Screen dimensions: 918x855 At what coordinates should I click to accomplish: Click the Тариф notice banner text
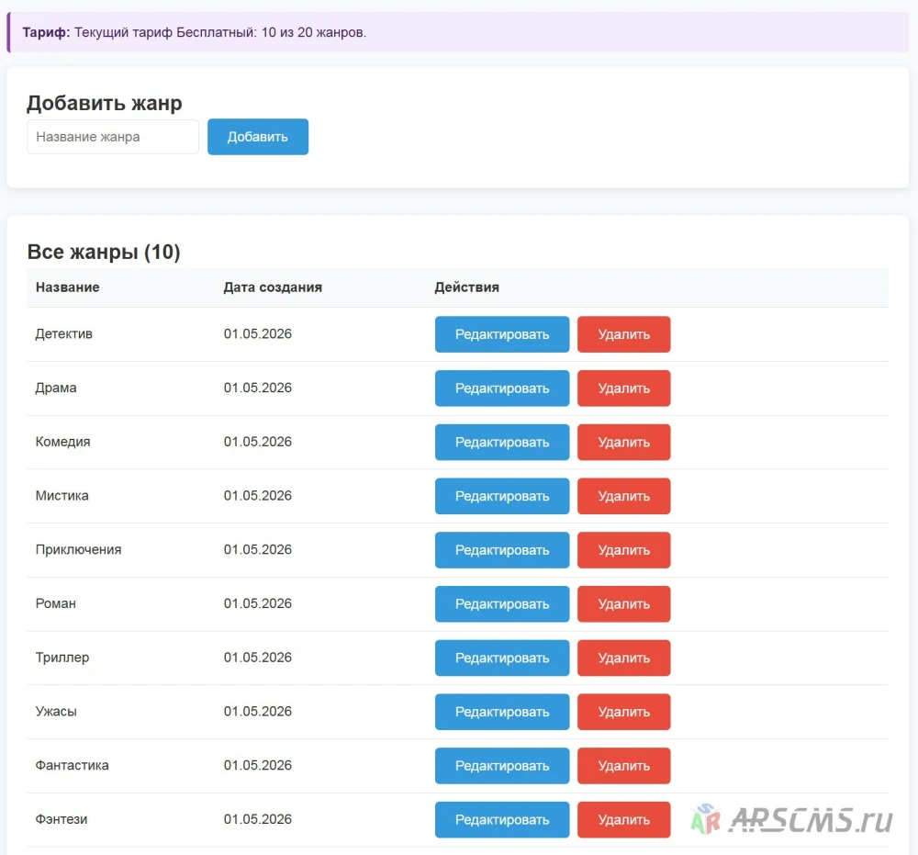[195, 32]
